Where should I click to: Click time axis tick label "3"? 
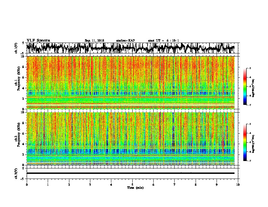[x=90, y=185]
